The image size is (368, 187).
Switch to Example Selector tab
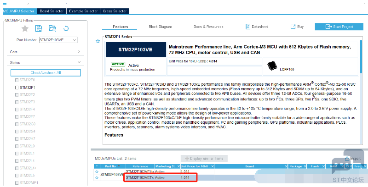pos(83,11)
